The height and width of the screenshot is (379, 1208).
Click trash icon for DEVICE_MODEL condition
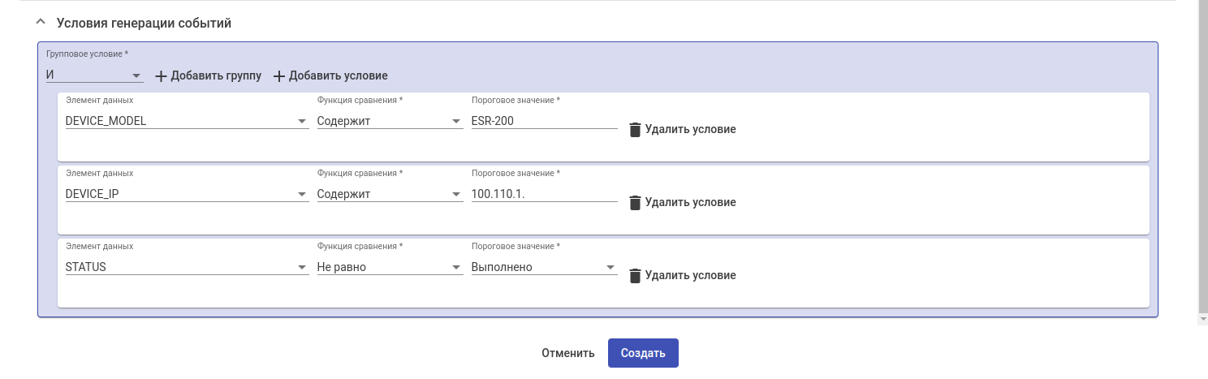(635, 130)
